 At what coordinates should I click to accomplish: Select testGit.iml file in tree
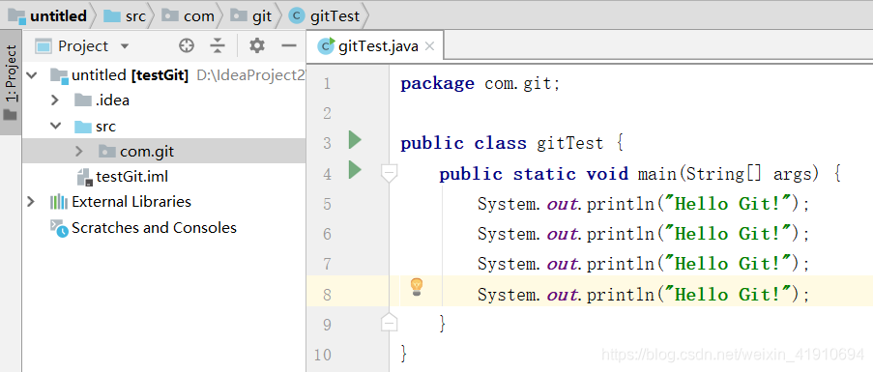point(123,177)
